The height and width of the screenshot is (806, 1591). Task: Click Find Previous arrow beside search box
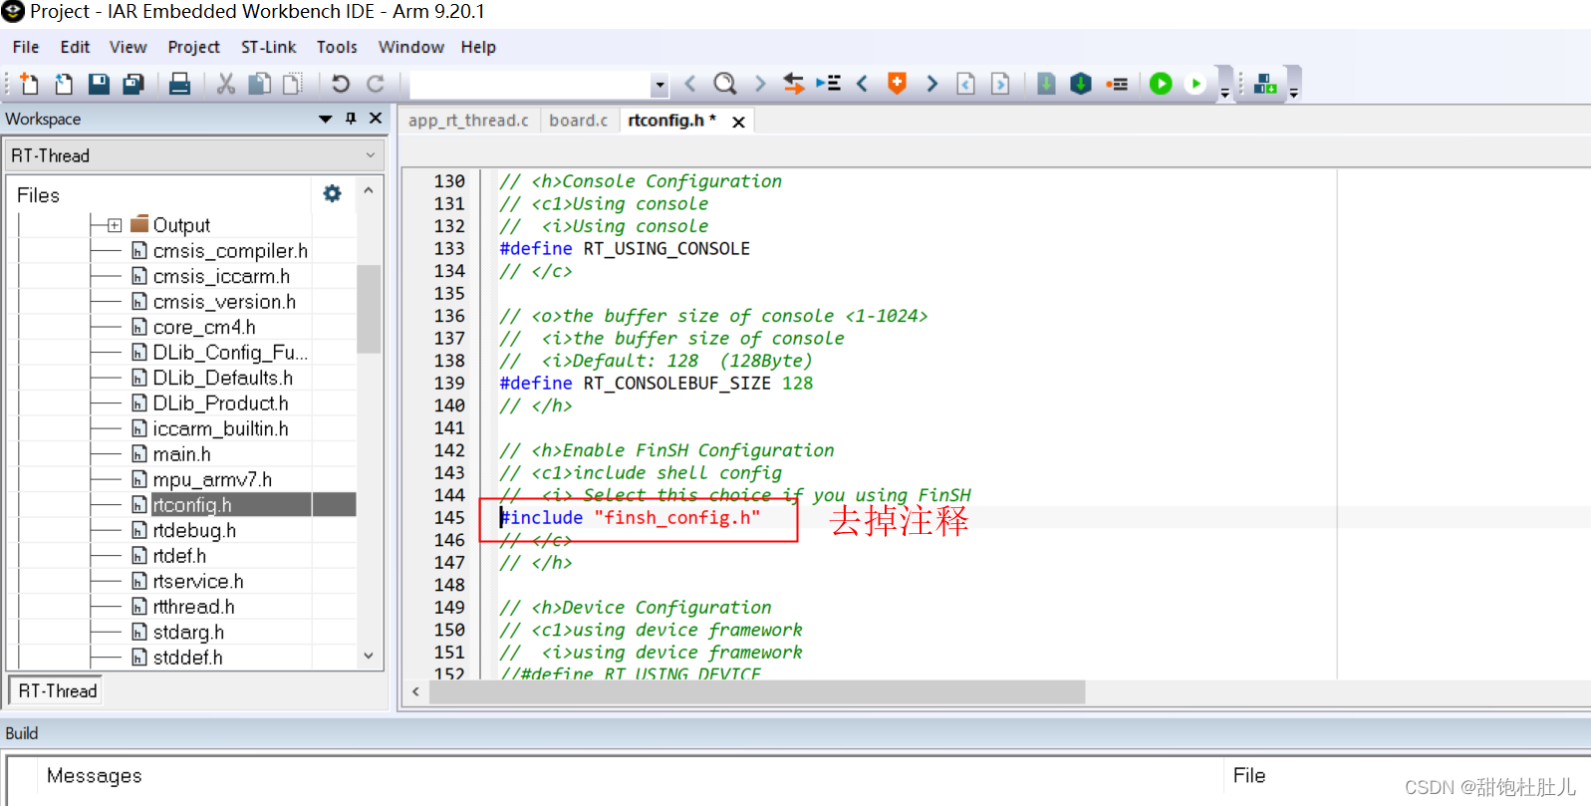tap(690, 84)
